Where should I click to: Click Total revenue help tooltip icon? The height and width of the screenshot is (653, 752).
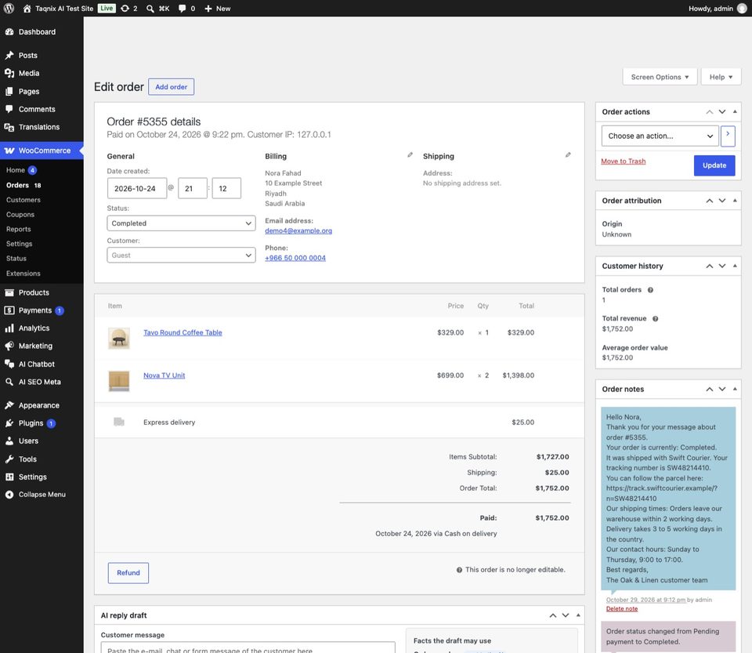(x=655, y=318)
